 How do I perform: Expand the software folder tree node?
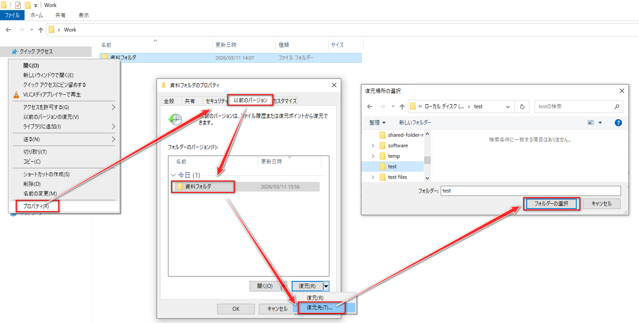(x=373, y=146)
